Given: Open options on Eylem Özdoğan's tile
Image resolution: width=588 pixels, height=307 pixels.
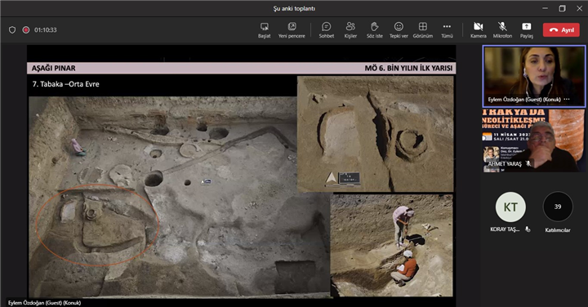Looking at the screenshot, I should coord(567,100).
